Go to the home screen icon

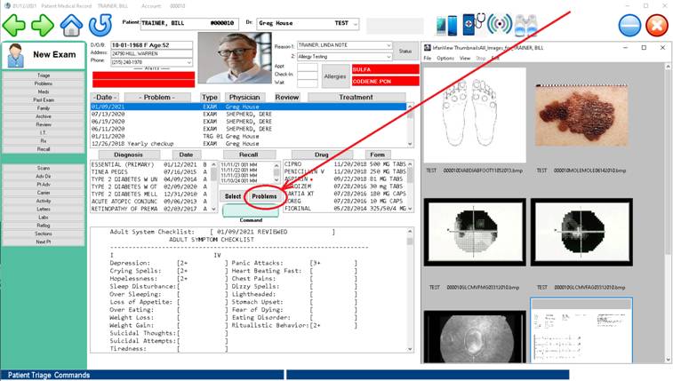(x=71, y=25)
